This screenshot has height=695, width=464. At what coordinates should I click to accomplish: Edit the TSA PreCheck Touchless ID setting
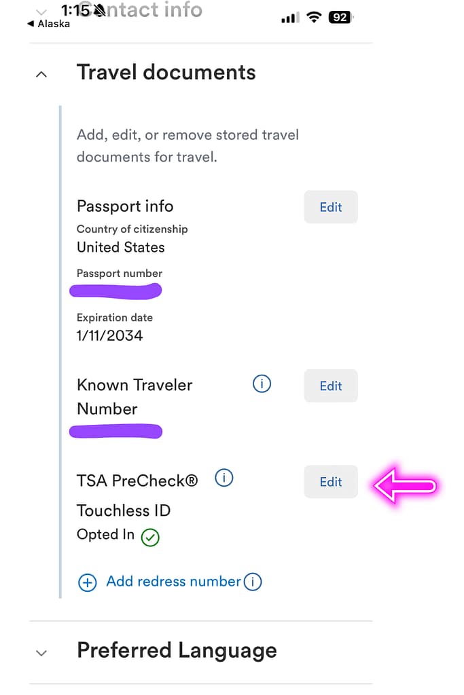331,482
